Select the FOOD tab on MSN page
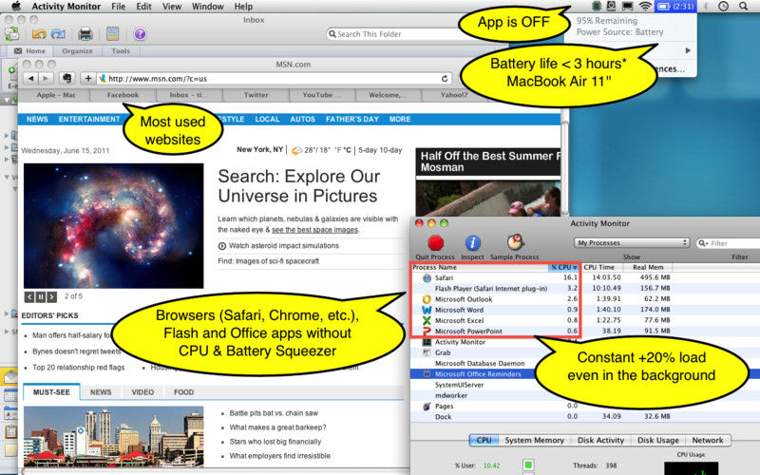The image size is (760, 475). click(183, 392)
